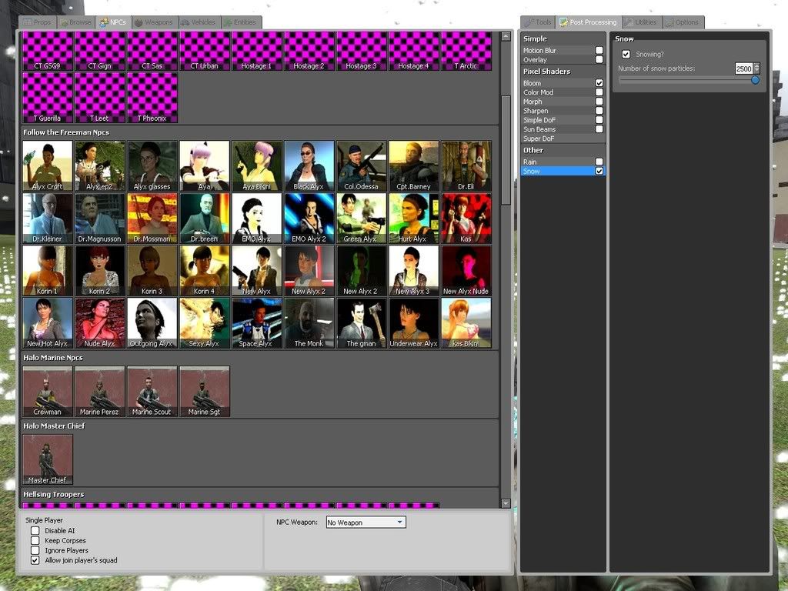
Task: Click the snow particles slider handle
Action: click(755, 80)
